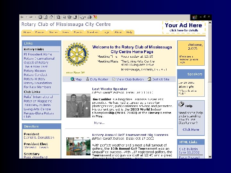Open the Rotary History link

(x=34, y=79)
